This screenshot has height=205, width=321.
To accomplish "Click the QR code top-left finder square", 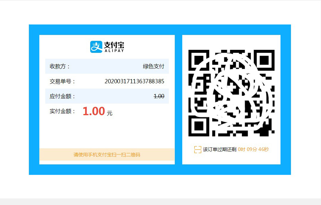I will tap(199, 60).
